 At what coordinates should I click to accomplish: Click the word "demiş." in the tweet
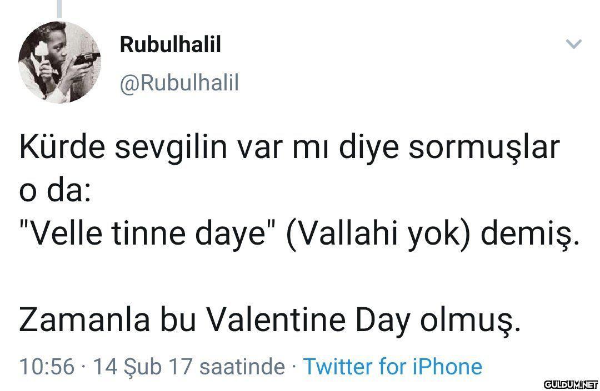[x=531, y=234]
